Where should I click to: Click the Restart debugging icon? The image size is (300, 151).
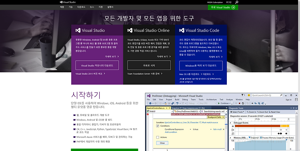coord(243,103)
